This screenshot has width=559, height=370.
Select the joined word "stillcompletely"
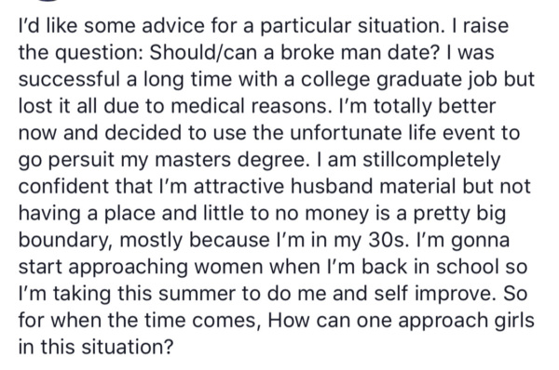pos(431,161)
